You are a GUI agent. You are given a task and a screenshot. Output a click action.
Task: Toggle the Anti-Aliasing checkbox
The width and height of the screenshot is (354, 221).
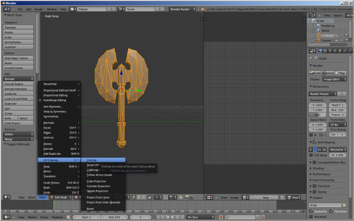coord(314,142)
